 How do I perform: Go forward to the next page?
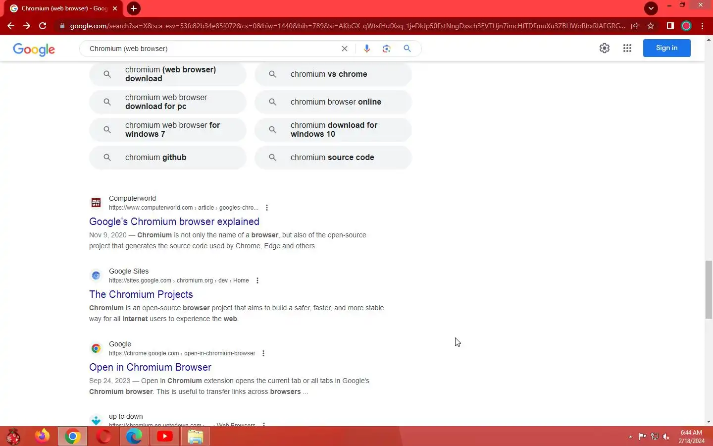27,26
